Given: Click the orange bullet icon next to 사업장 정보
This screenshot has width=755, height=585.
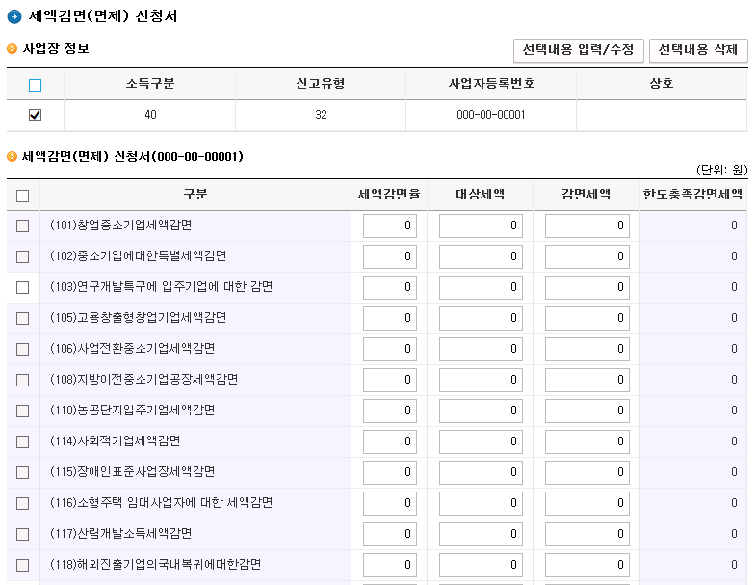Looking at the screenshot, I should tap(12, 48).
